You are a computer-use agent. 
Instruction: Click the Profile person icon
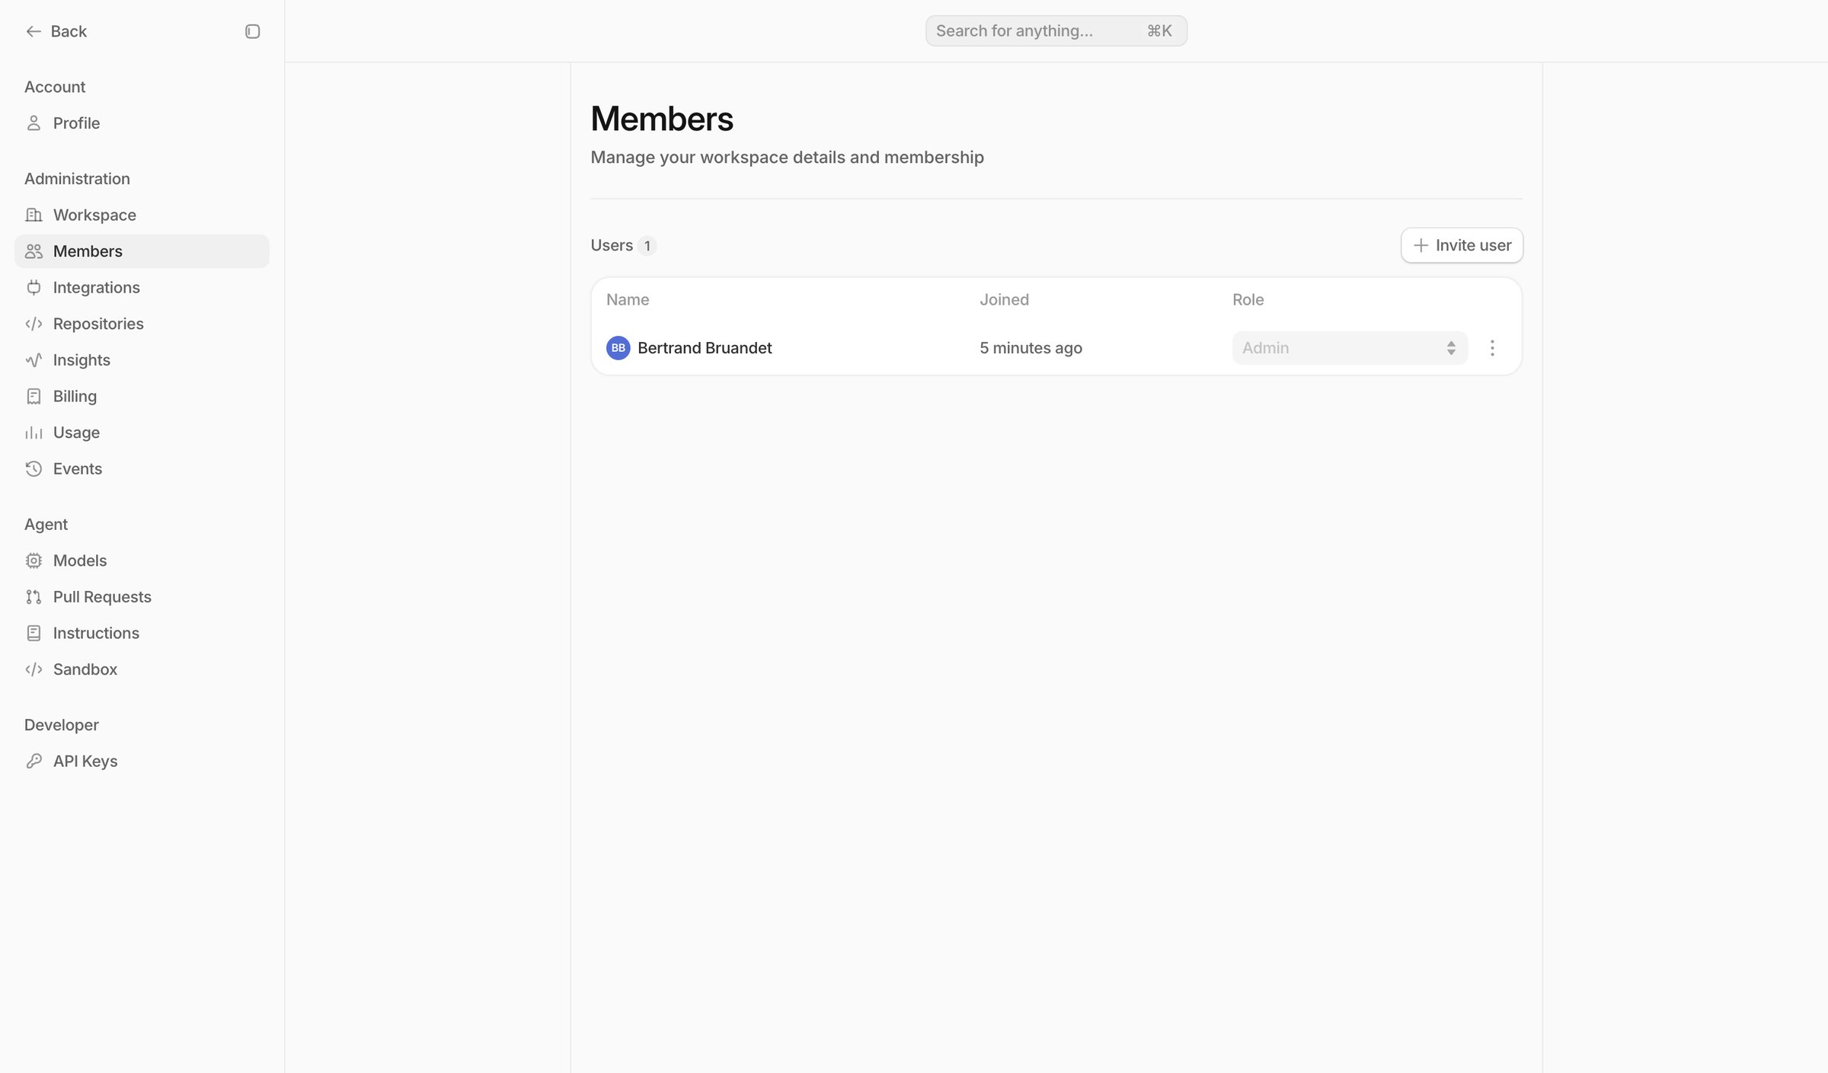(x=34, y=123)
